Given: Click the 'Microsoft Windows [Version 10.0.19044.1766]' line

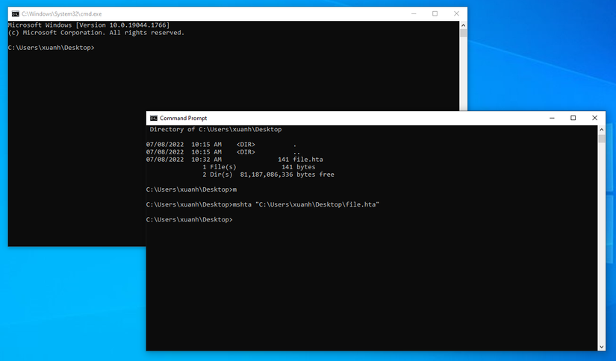Looking at the screenshot, I should coord(89,25).
